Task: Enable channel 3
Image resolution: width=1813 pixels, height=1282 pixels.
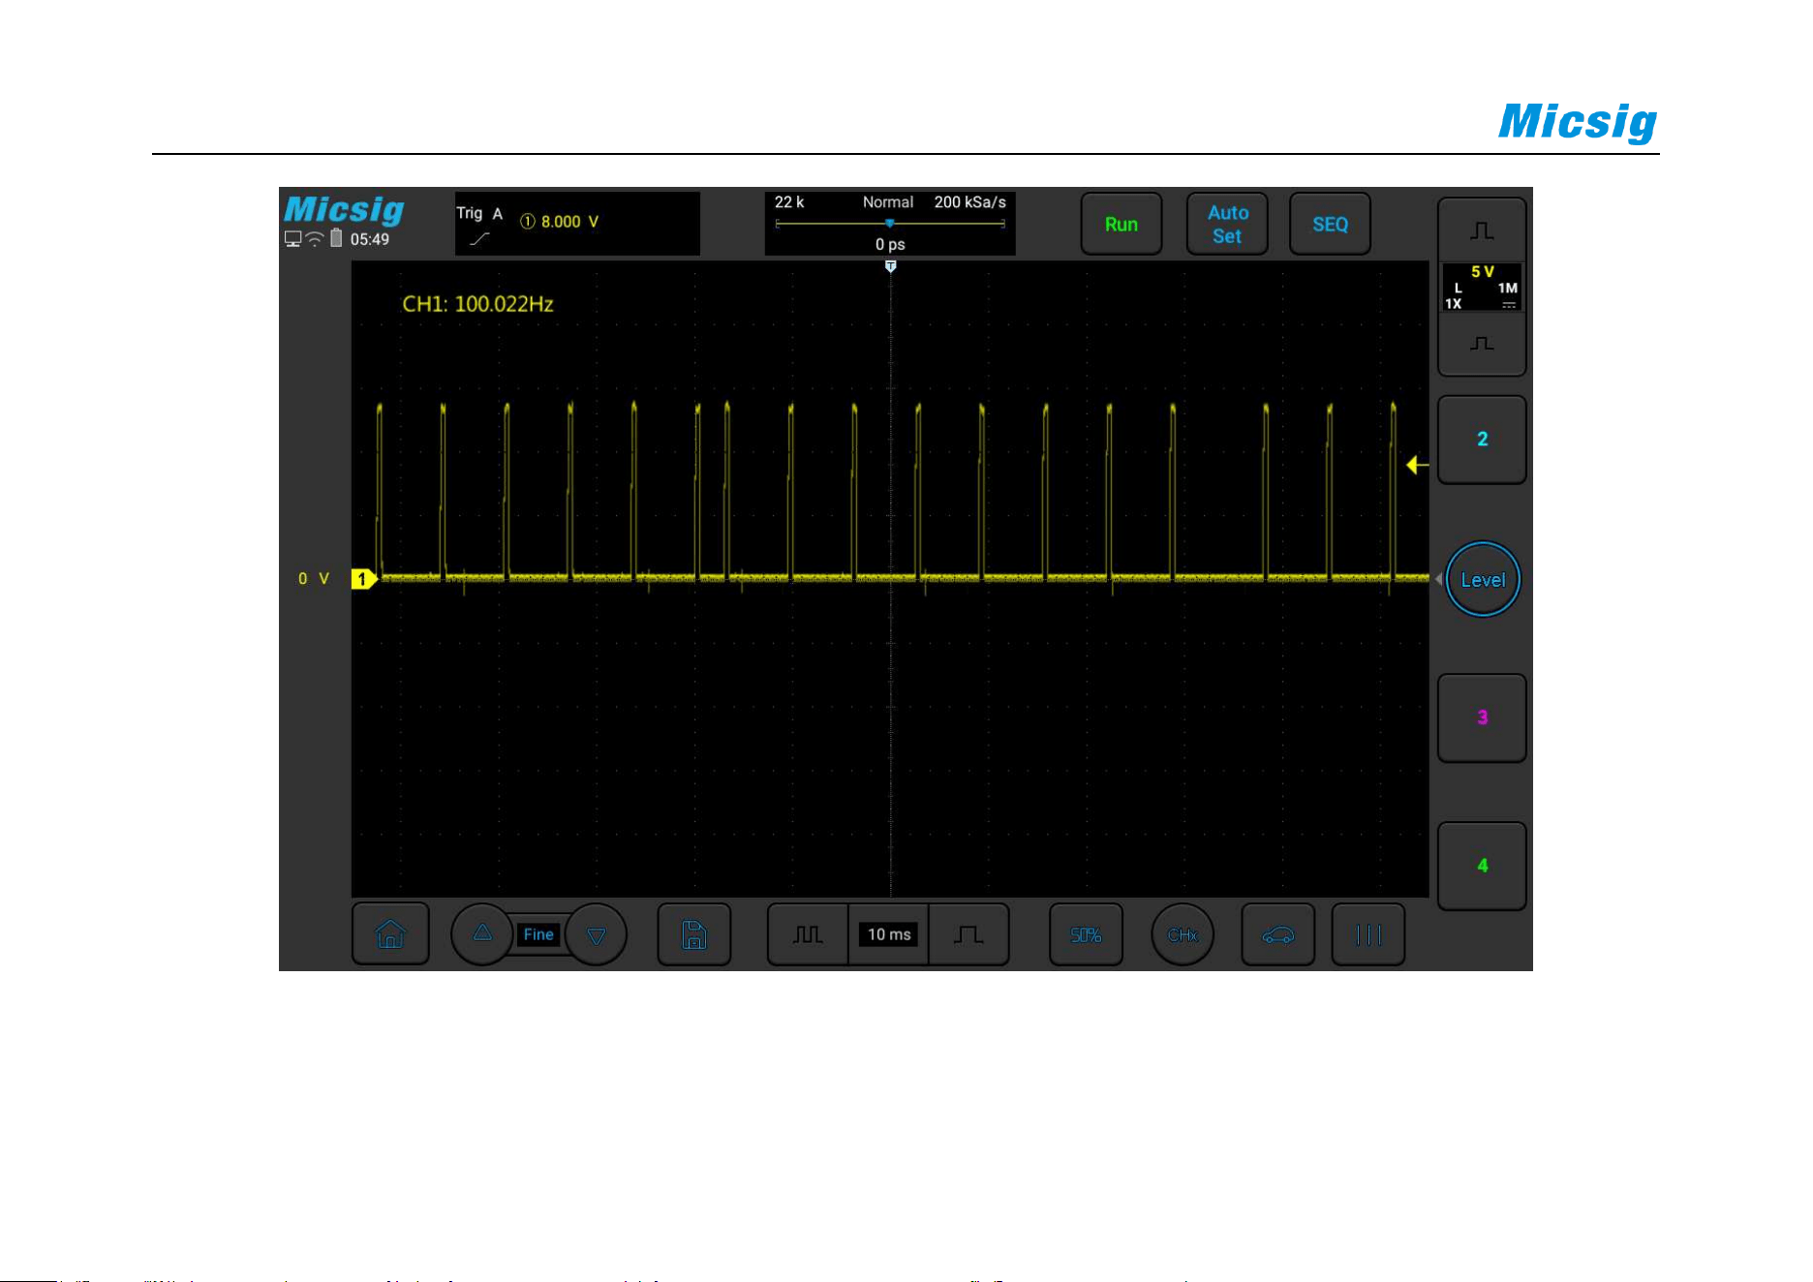Action: click(x=1482, y=717)
